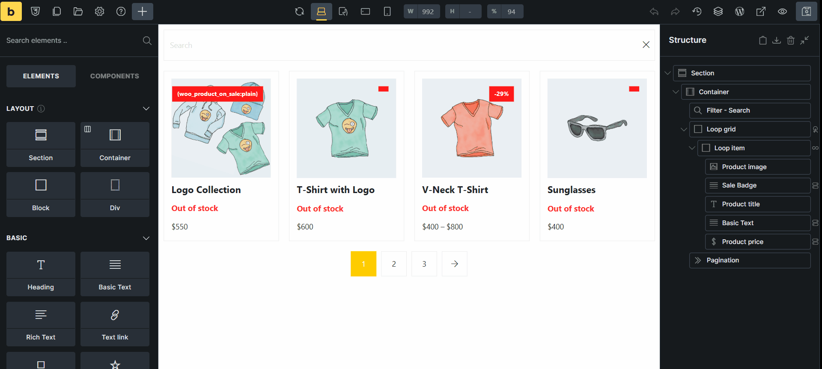The height and width of the screenshot is (369, 822).
Task: Click the Bricks logo icon
Action: click(x=11, y=12)
